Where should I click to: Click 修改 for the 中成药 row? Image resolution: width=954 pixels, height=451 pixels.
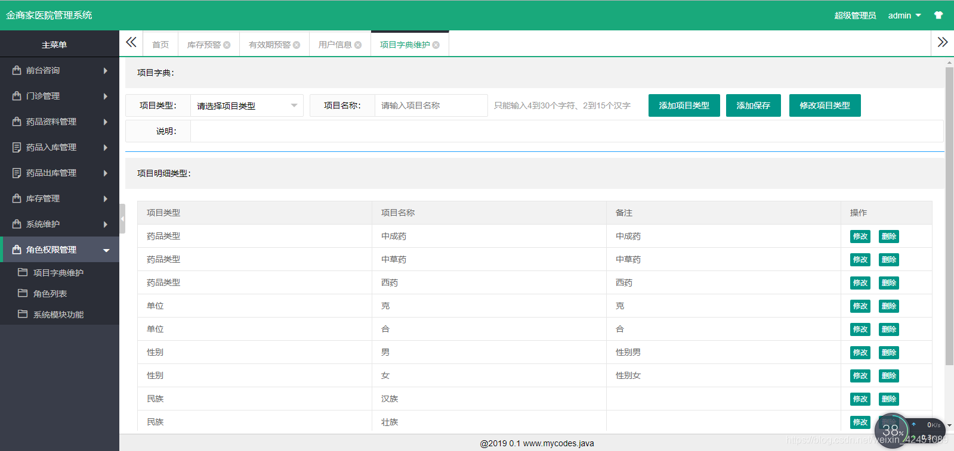pos(860,237)
